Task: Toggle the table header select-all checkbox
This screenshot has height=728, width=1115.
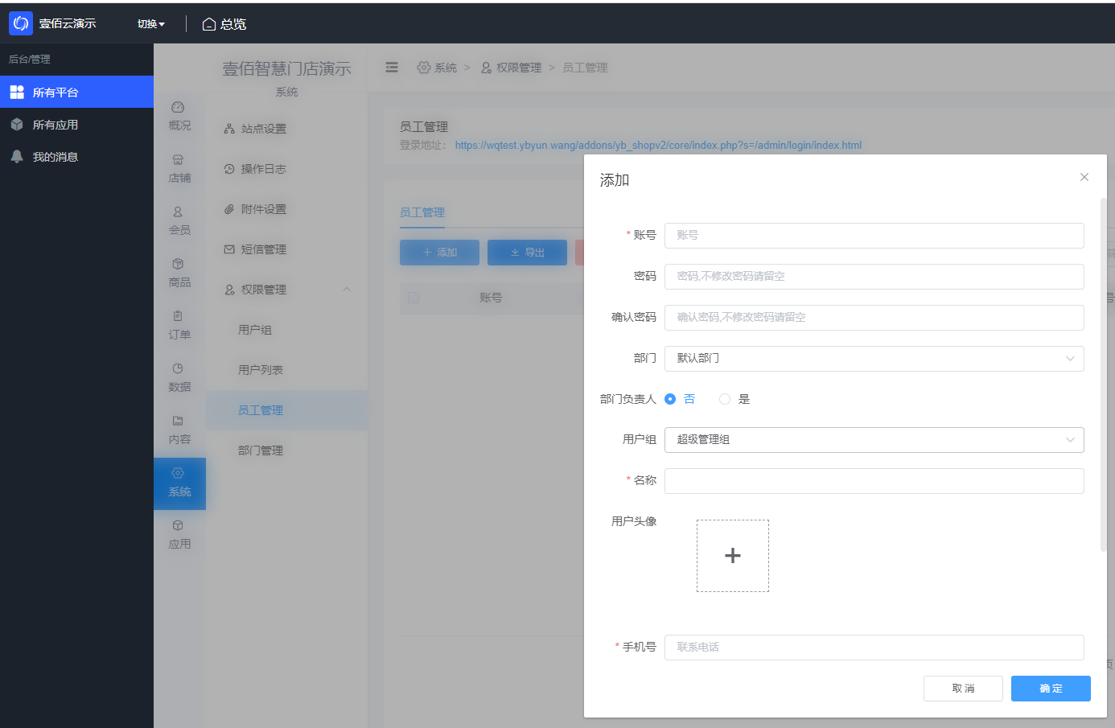Action: pyautogui.click(x=413, y=298)
